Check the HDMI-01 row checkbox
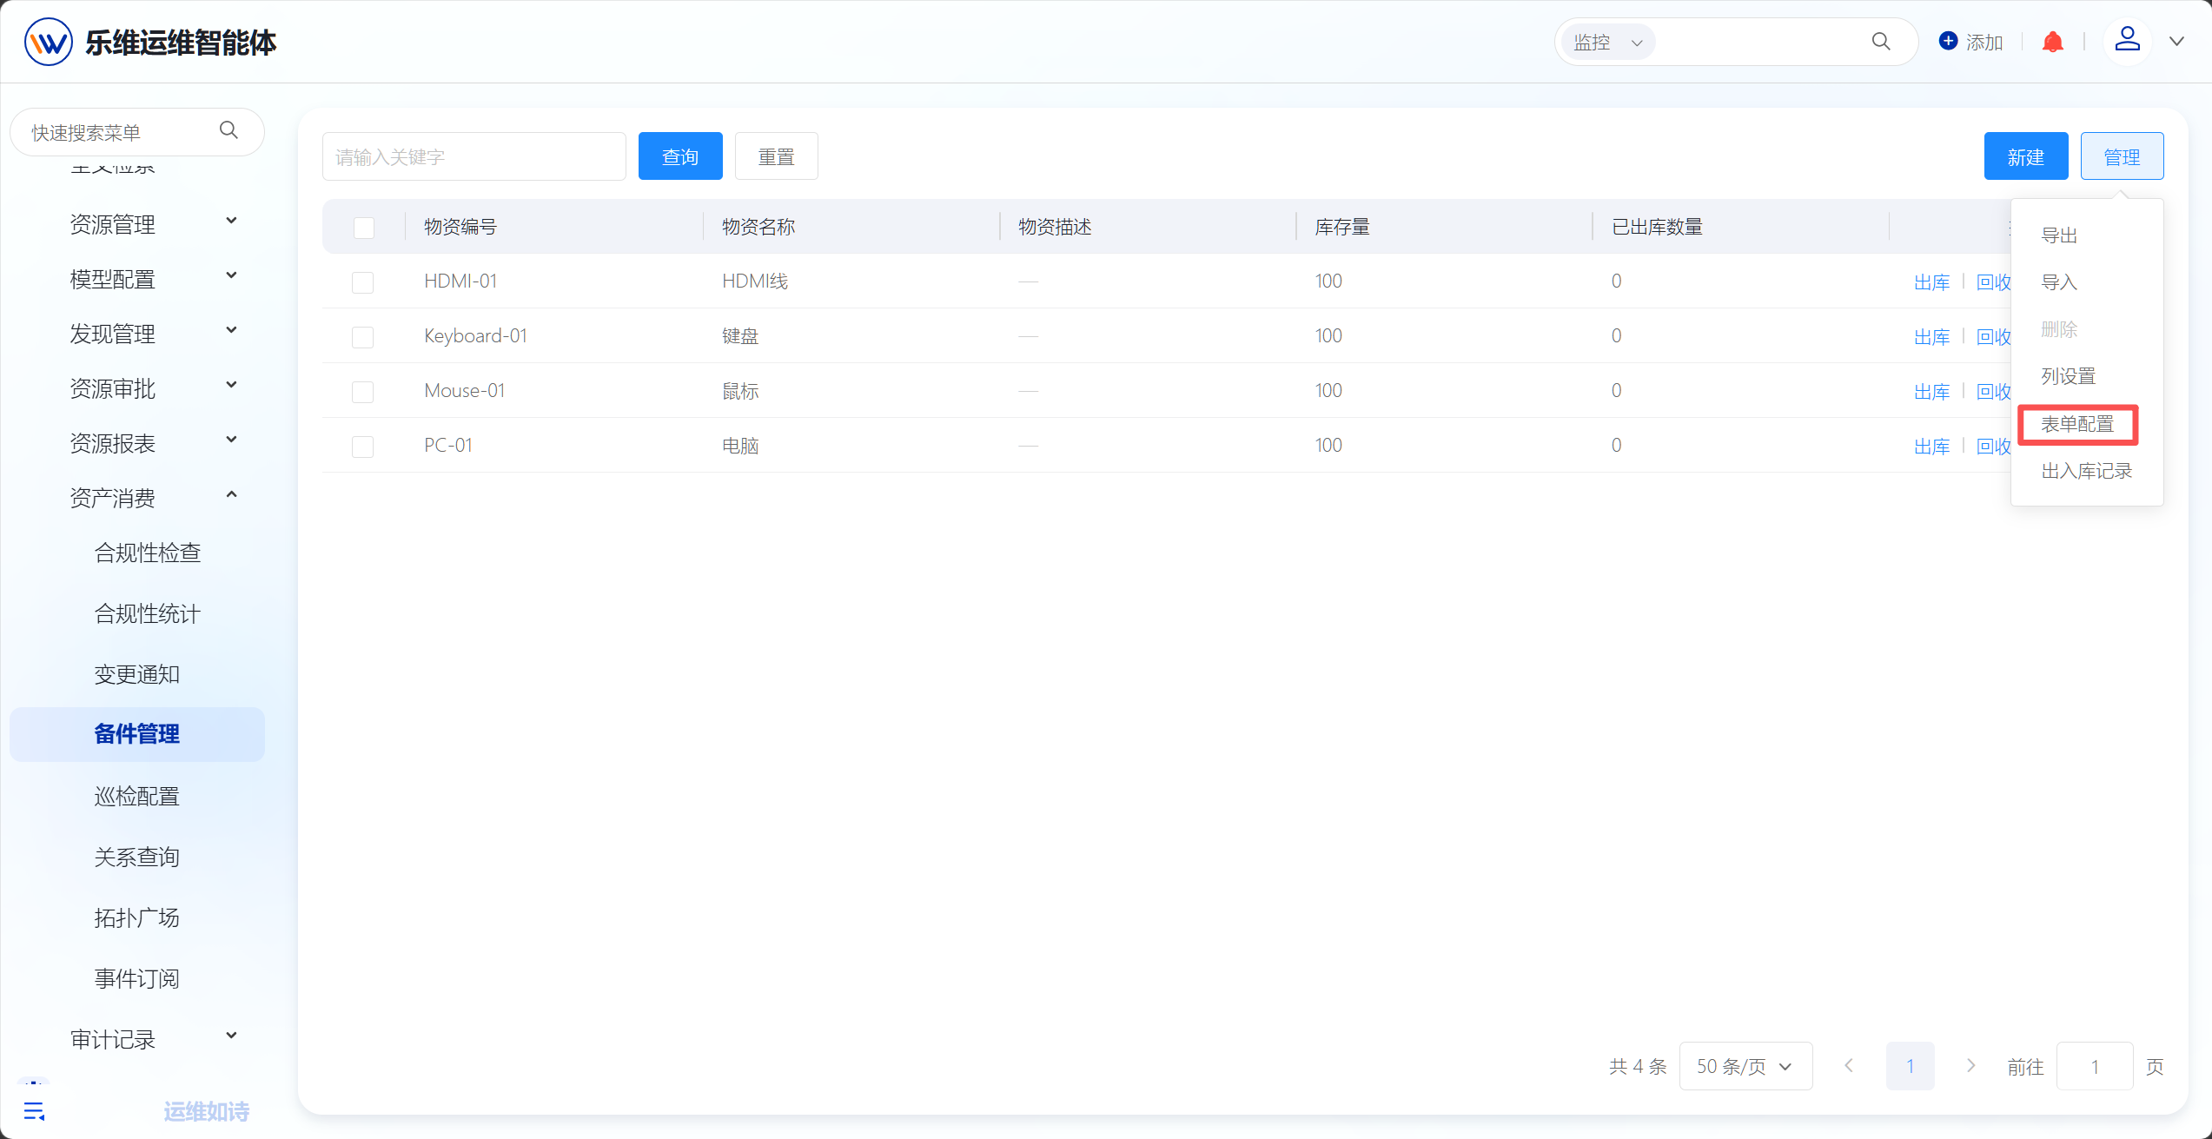The height and width of the screenshot is (1139, 2212). (363, 282)
